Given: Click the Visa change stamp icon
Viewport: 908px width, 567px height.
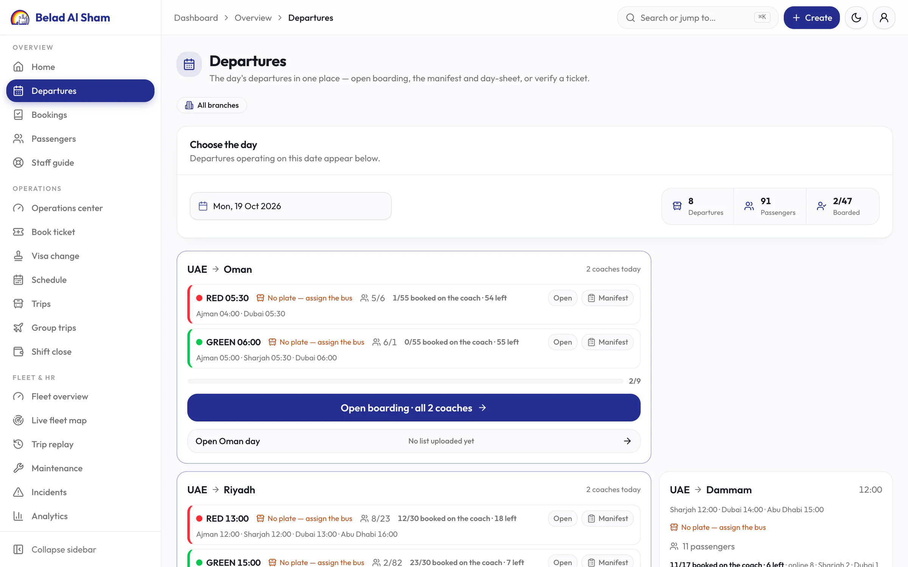Looking at the screenshot, I should [18, 256].
